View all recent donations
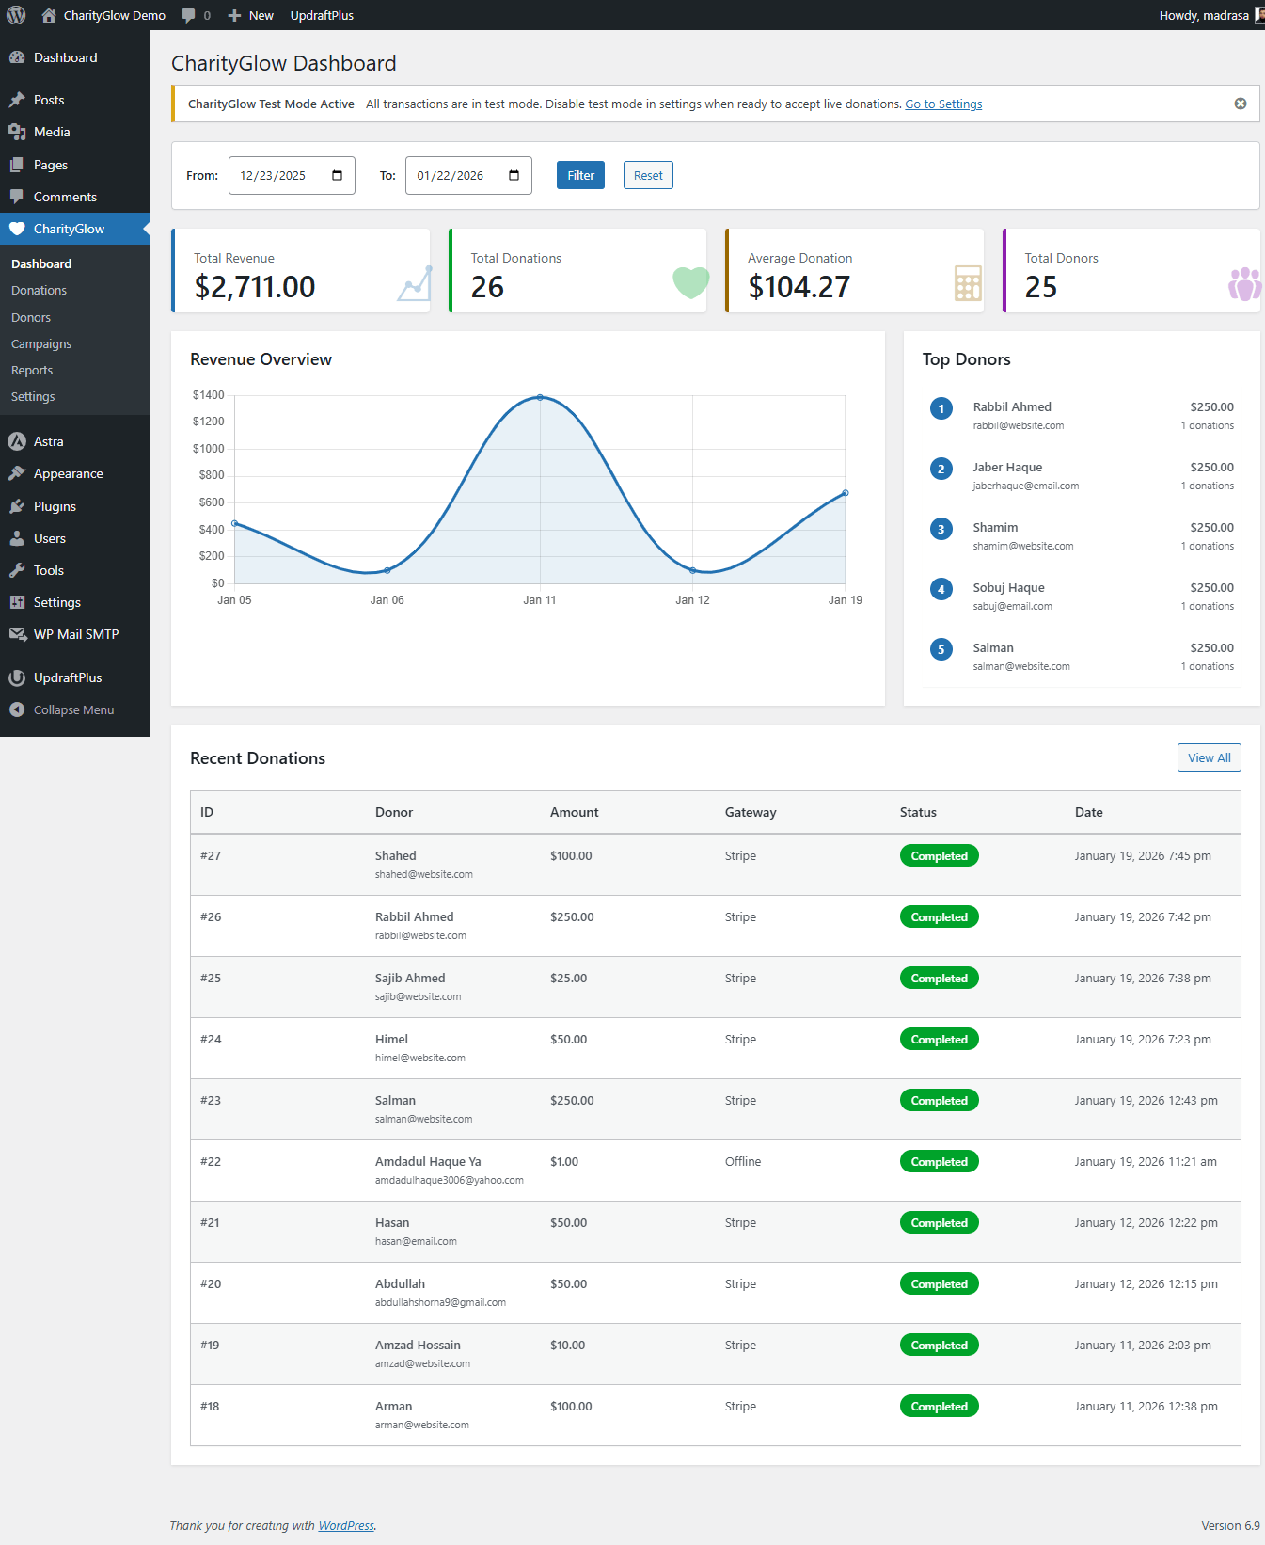The height and width of the screenshot is (1545, 1265). click(1208, 758)
